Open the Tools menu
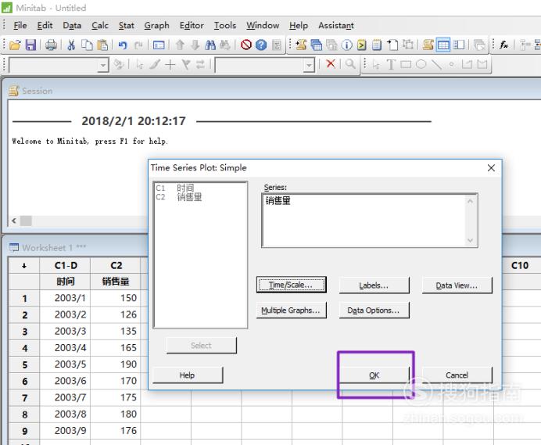Viewport: 541px width, 445px height. [225, 25]
